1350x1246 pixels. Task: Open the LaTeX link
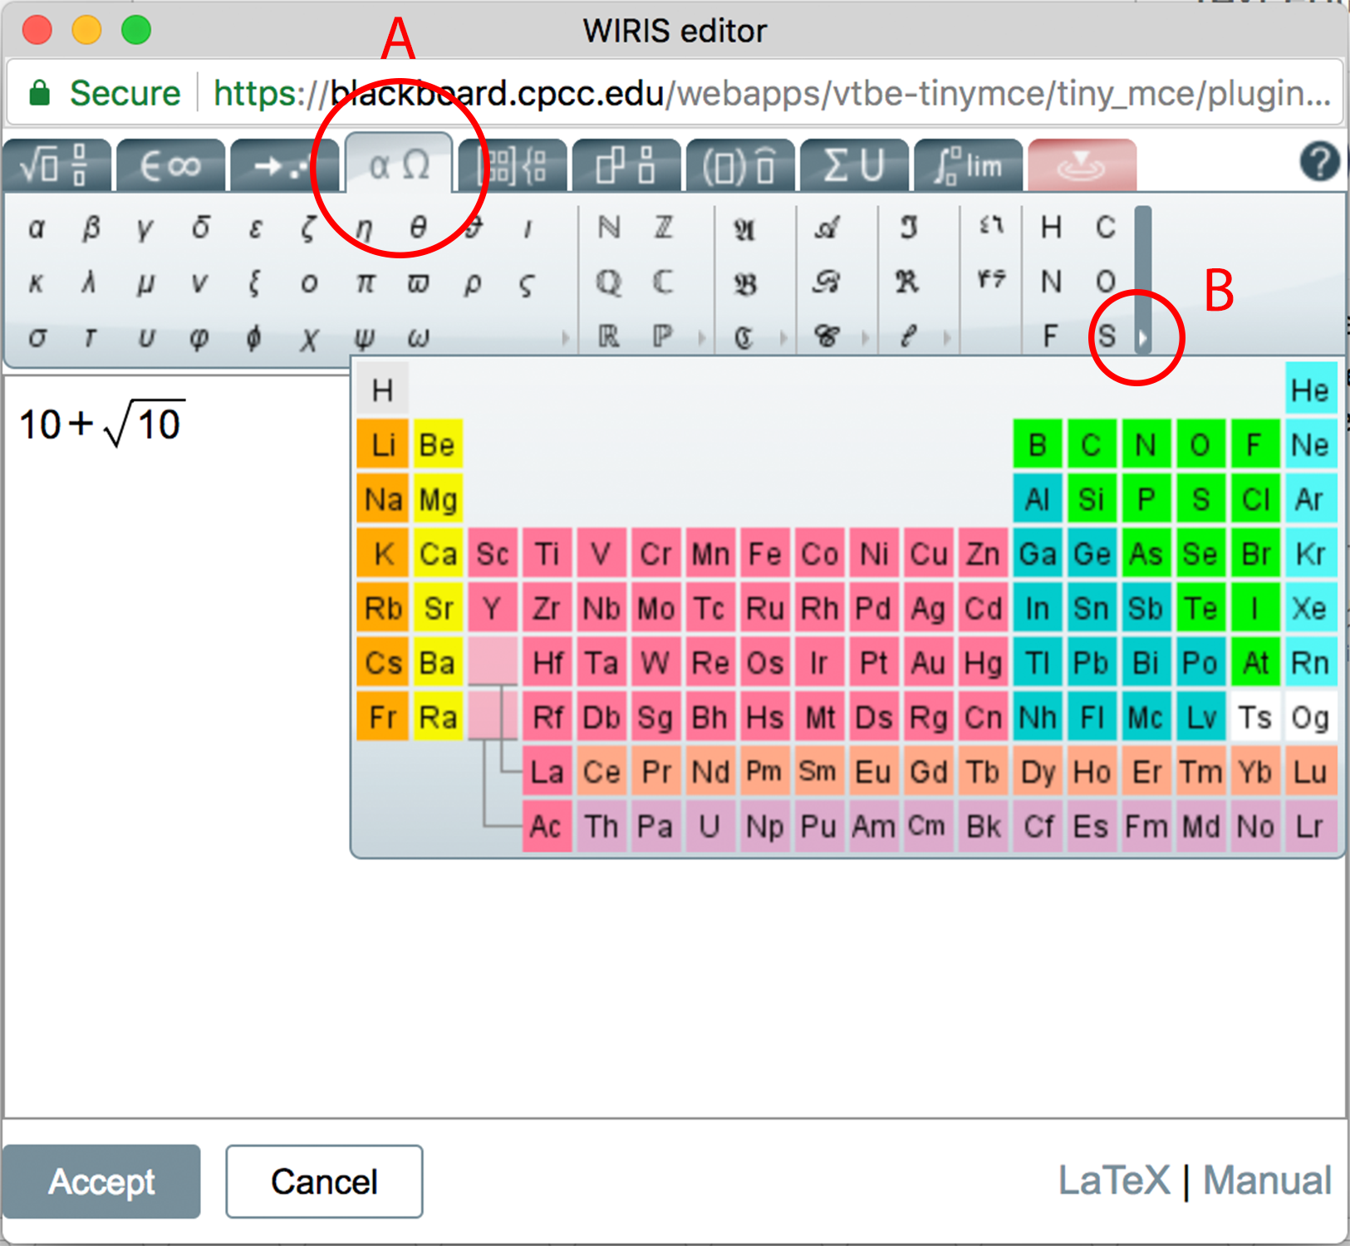point(1113,1180)
